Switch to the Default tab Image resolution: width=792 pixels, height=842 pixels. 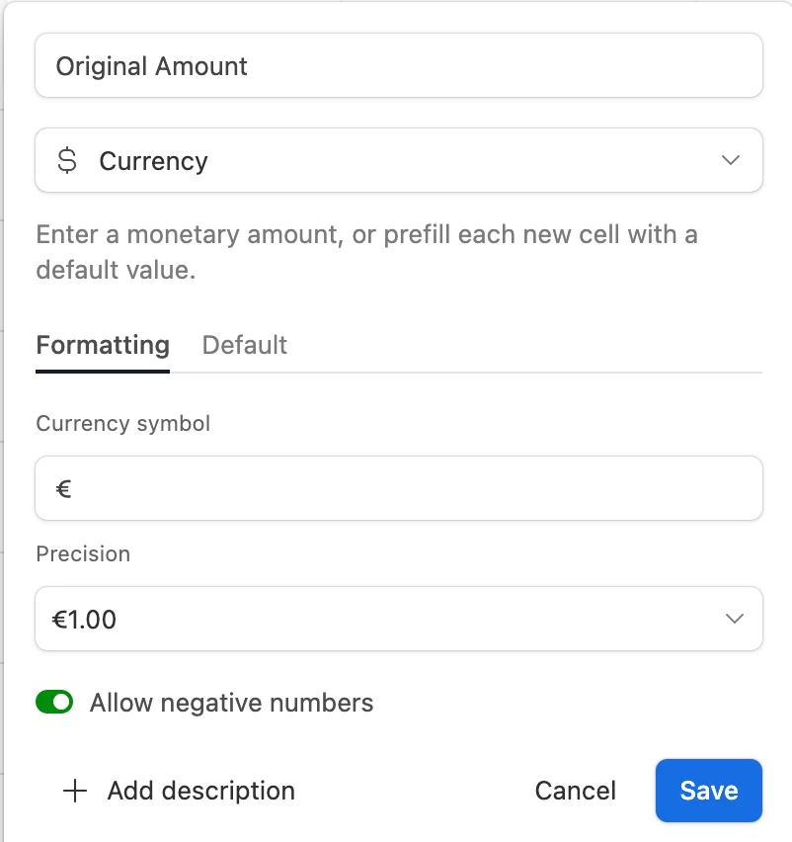tap(244, 345)
